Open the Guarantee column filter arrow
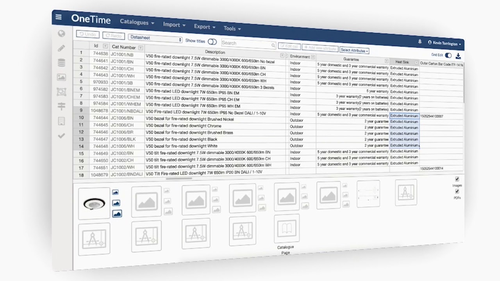The width and height of the screenshot is (500, 281). [387, 61]
